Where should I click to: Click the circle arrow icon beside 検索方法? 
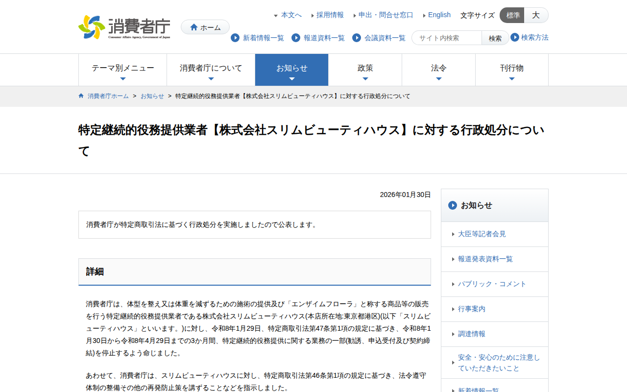515,37
